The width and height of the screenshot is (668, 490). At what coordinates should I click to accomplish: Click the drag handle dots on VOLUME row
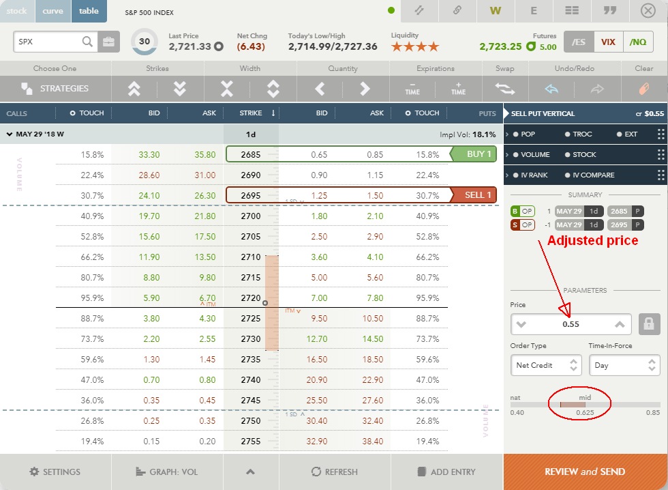point(661,154)
